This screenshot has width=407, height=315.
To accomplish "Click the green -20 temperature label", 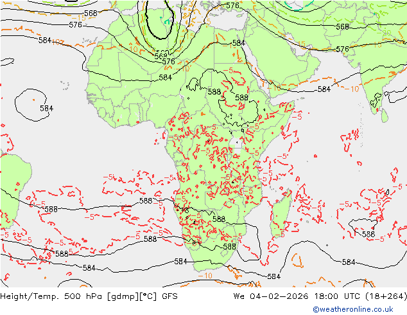I will click(x=384, y=33).
